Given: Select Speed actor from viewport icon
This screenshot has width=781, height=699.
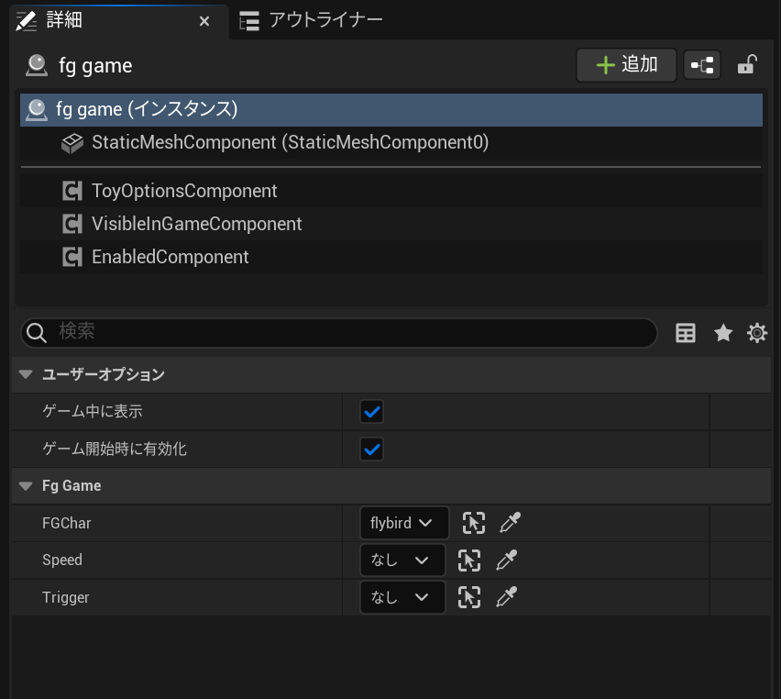Looking at the screenshot, I should (x=469, y=560).
